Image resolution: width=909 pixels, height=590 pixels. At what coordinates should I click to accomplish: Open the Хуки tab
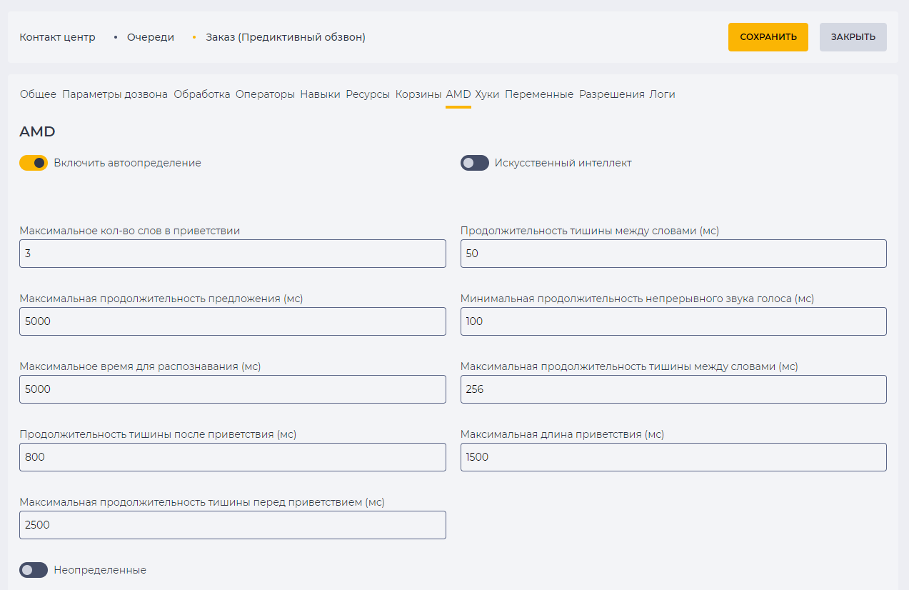coord(488,94)
